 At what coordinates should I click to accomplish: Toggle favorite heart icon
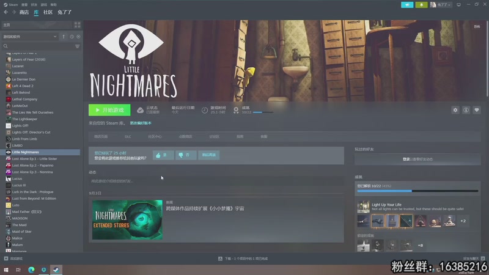[x=477, y=110]
